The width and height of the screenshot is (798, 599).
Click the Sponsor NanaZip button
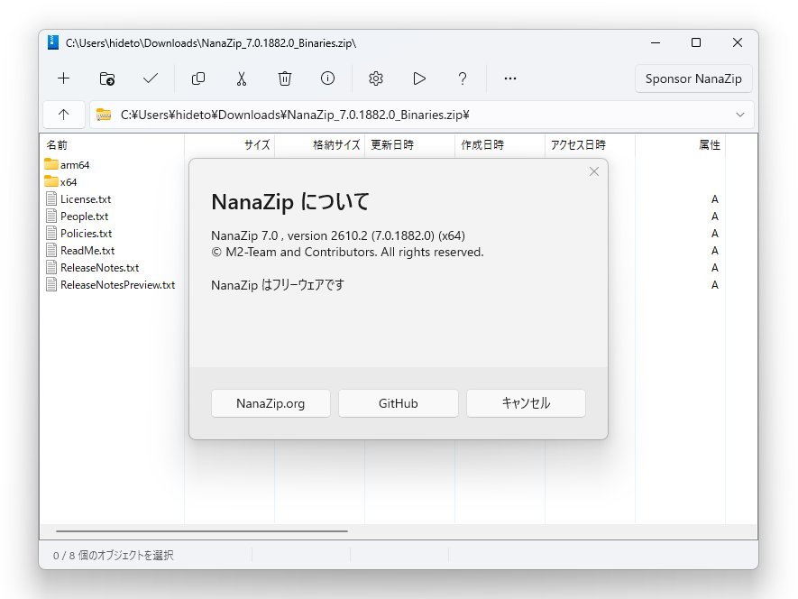pyautogui.click(x=693, y=78)
